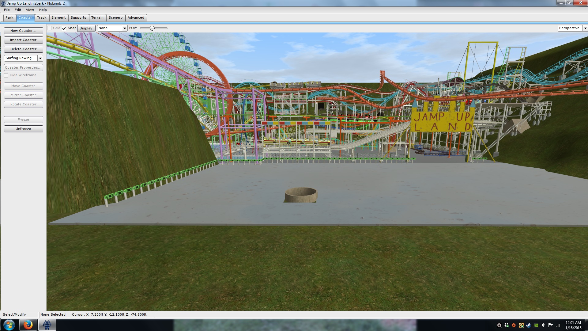Expand the Perspective view dropdown

pyautogui.click(x=585, y=28)
